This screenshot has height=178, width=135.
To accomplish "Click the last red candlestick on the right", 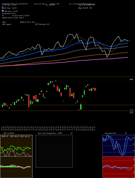I will [x=95, y=89].
